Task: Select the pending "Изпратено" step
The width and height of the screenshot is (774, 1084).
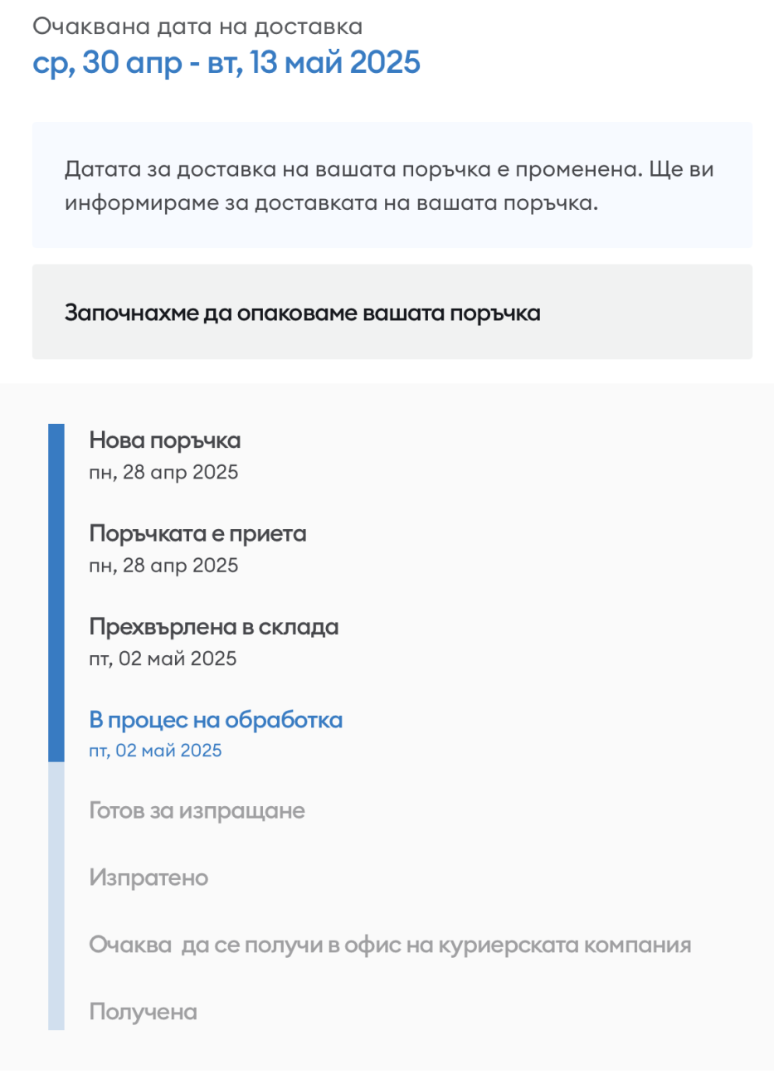Action: 148,878
